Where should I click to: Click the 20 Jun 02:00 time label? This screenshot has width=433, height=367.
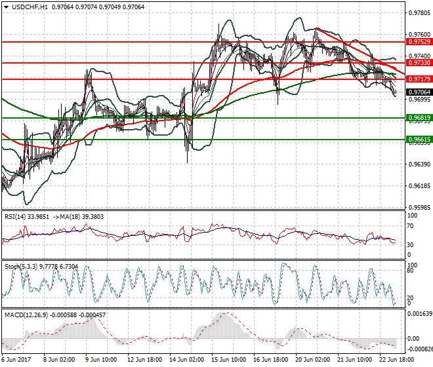pyautogui.click(x=312, y=360)
